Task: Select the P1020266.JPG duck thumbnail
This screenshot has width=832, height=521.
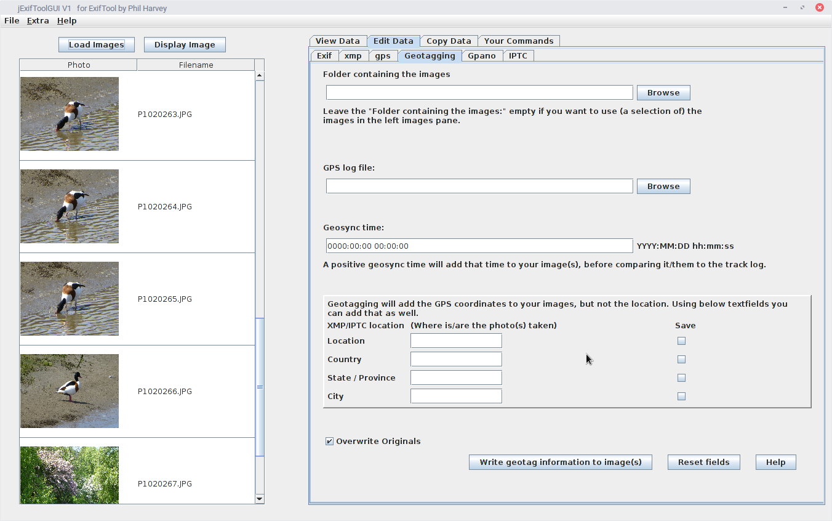Action: click(70, 391)
